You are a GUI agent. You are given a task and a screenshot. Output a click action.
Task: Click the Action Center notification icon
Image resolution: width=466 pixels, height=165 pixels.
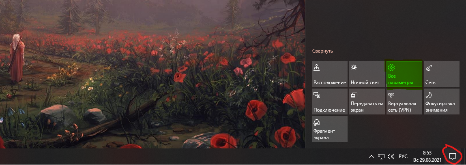[x=452, y=156]
